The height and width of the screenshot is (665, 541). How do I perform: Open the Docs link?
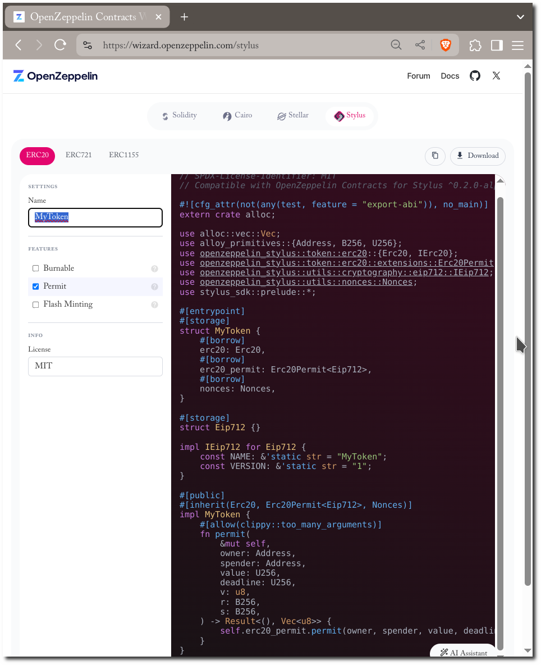click(x=450, y=76)
